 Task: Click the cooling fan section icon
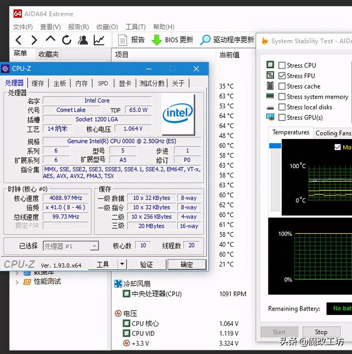[118, 284]
